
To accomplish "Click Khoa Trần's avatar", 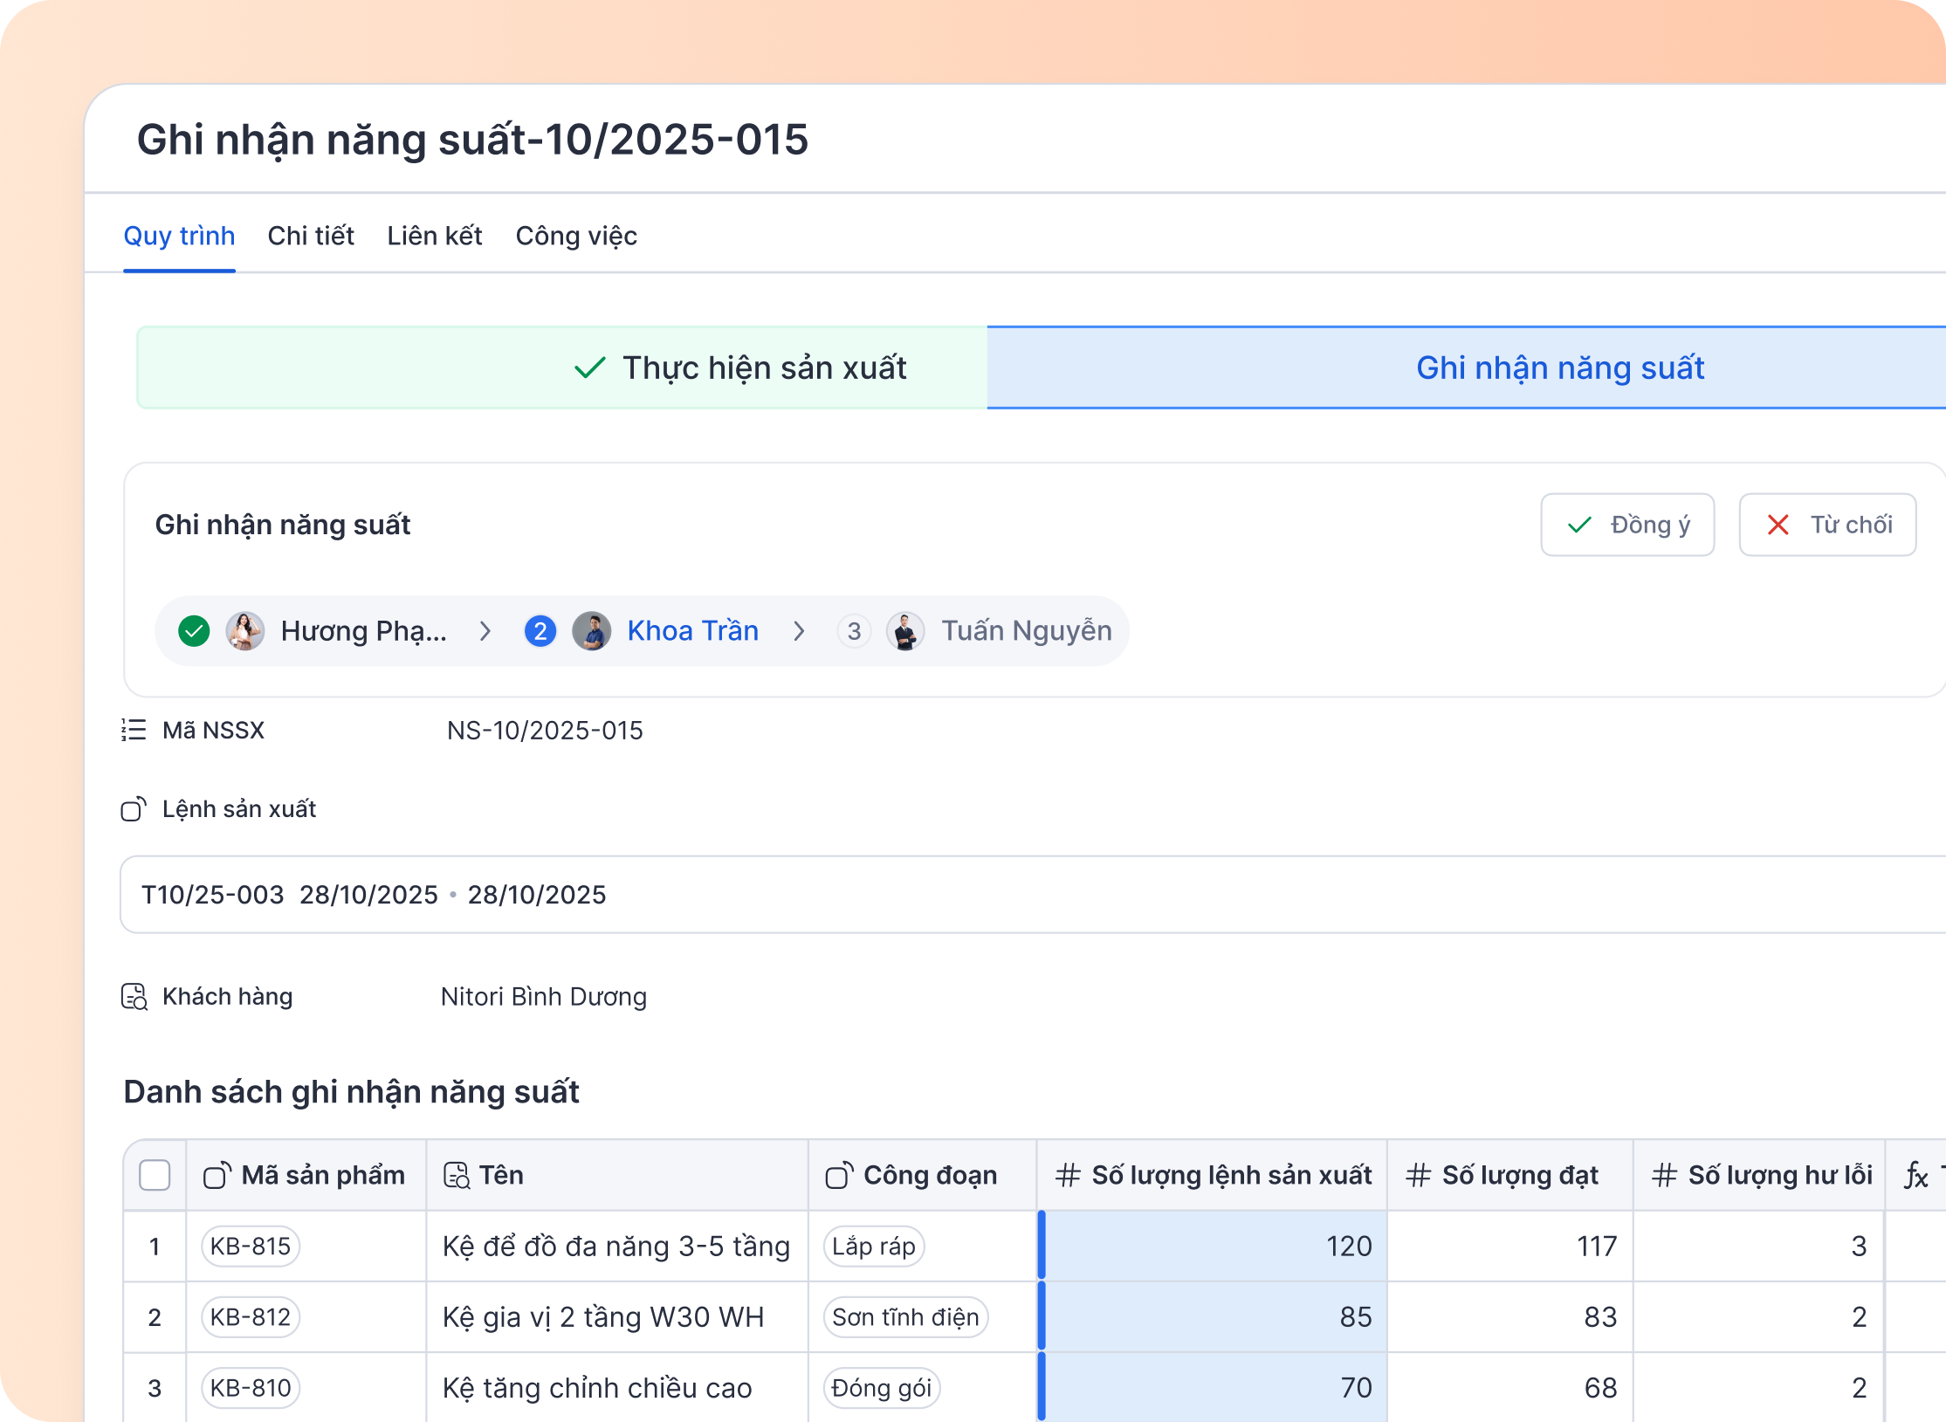I will point(592,631).
